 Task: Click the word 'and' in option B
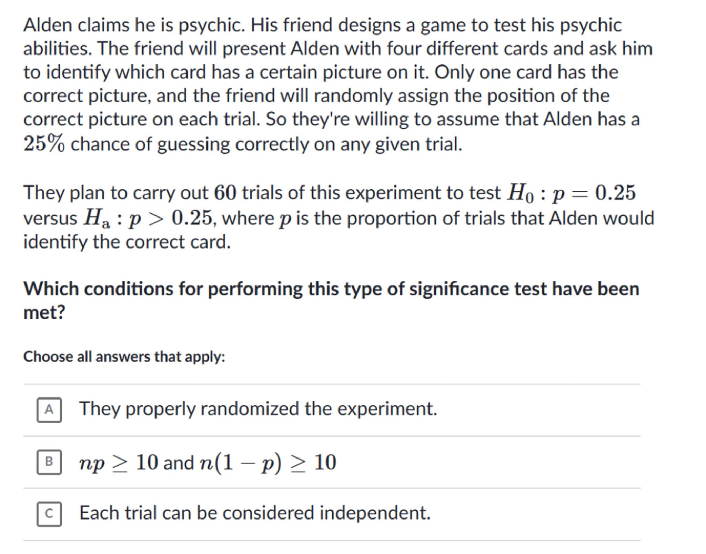coord(179,463)
